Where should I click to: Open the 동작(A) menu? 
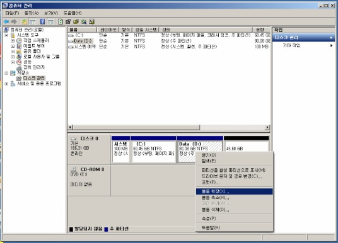click(32, 13)
